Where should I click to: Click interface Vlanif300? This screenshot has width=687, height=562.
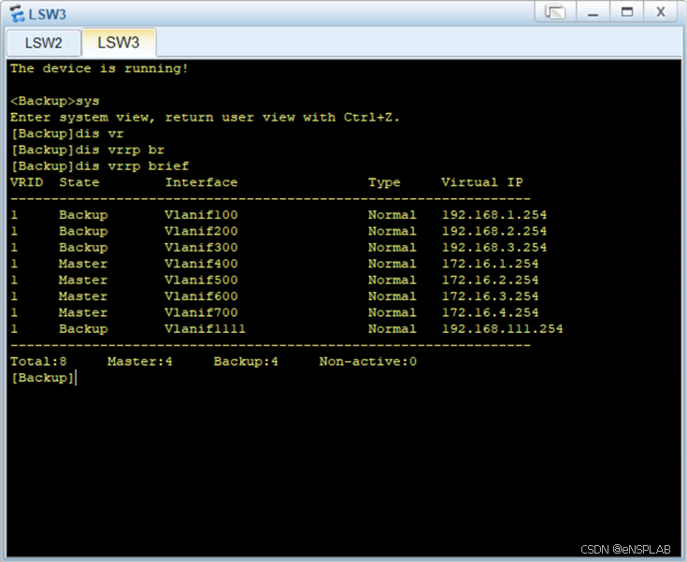pos(201,247)
